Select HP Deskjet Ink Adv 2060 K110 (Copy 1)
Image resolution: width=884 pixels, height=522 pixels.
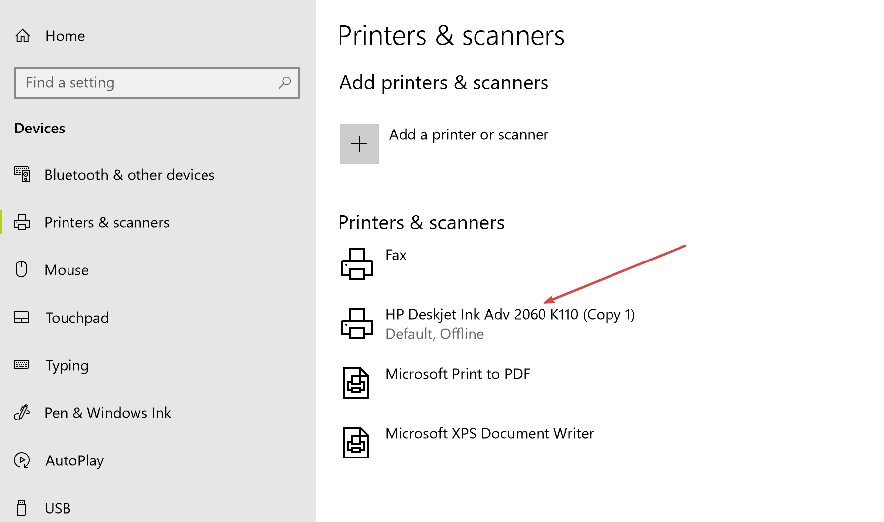tap(510, 315)
